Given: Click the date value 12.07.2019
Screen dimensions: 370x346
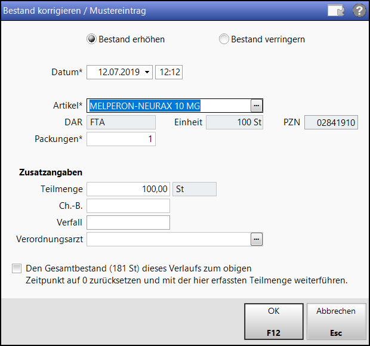Looking at the screenshot, I should tap(119, 72).
